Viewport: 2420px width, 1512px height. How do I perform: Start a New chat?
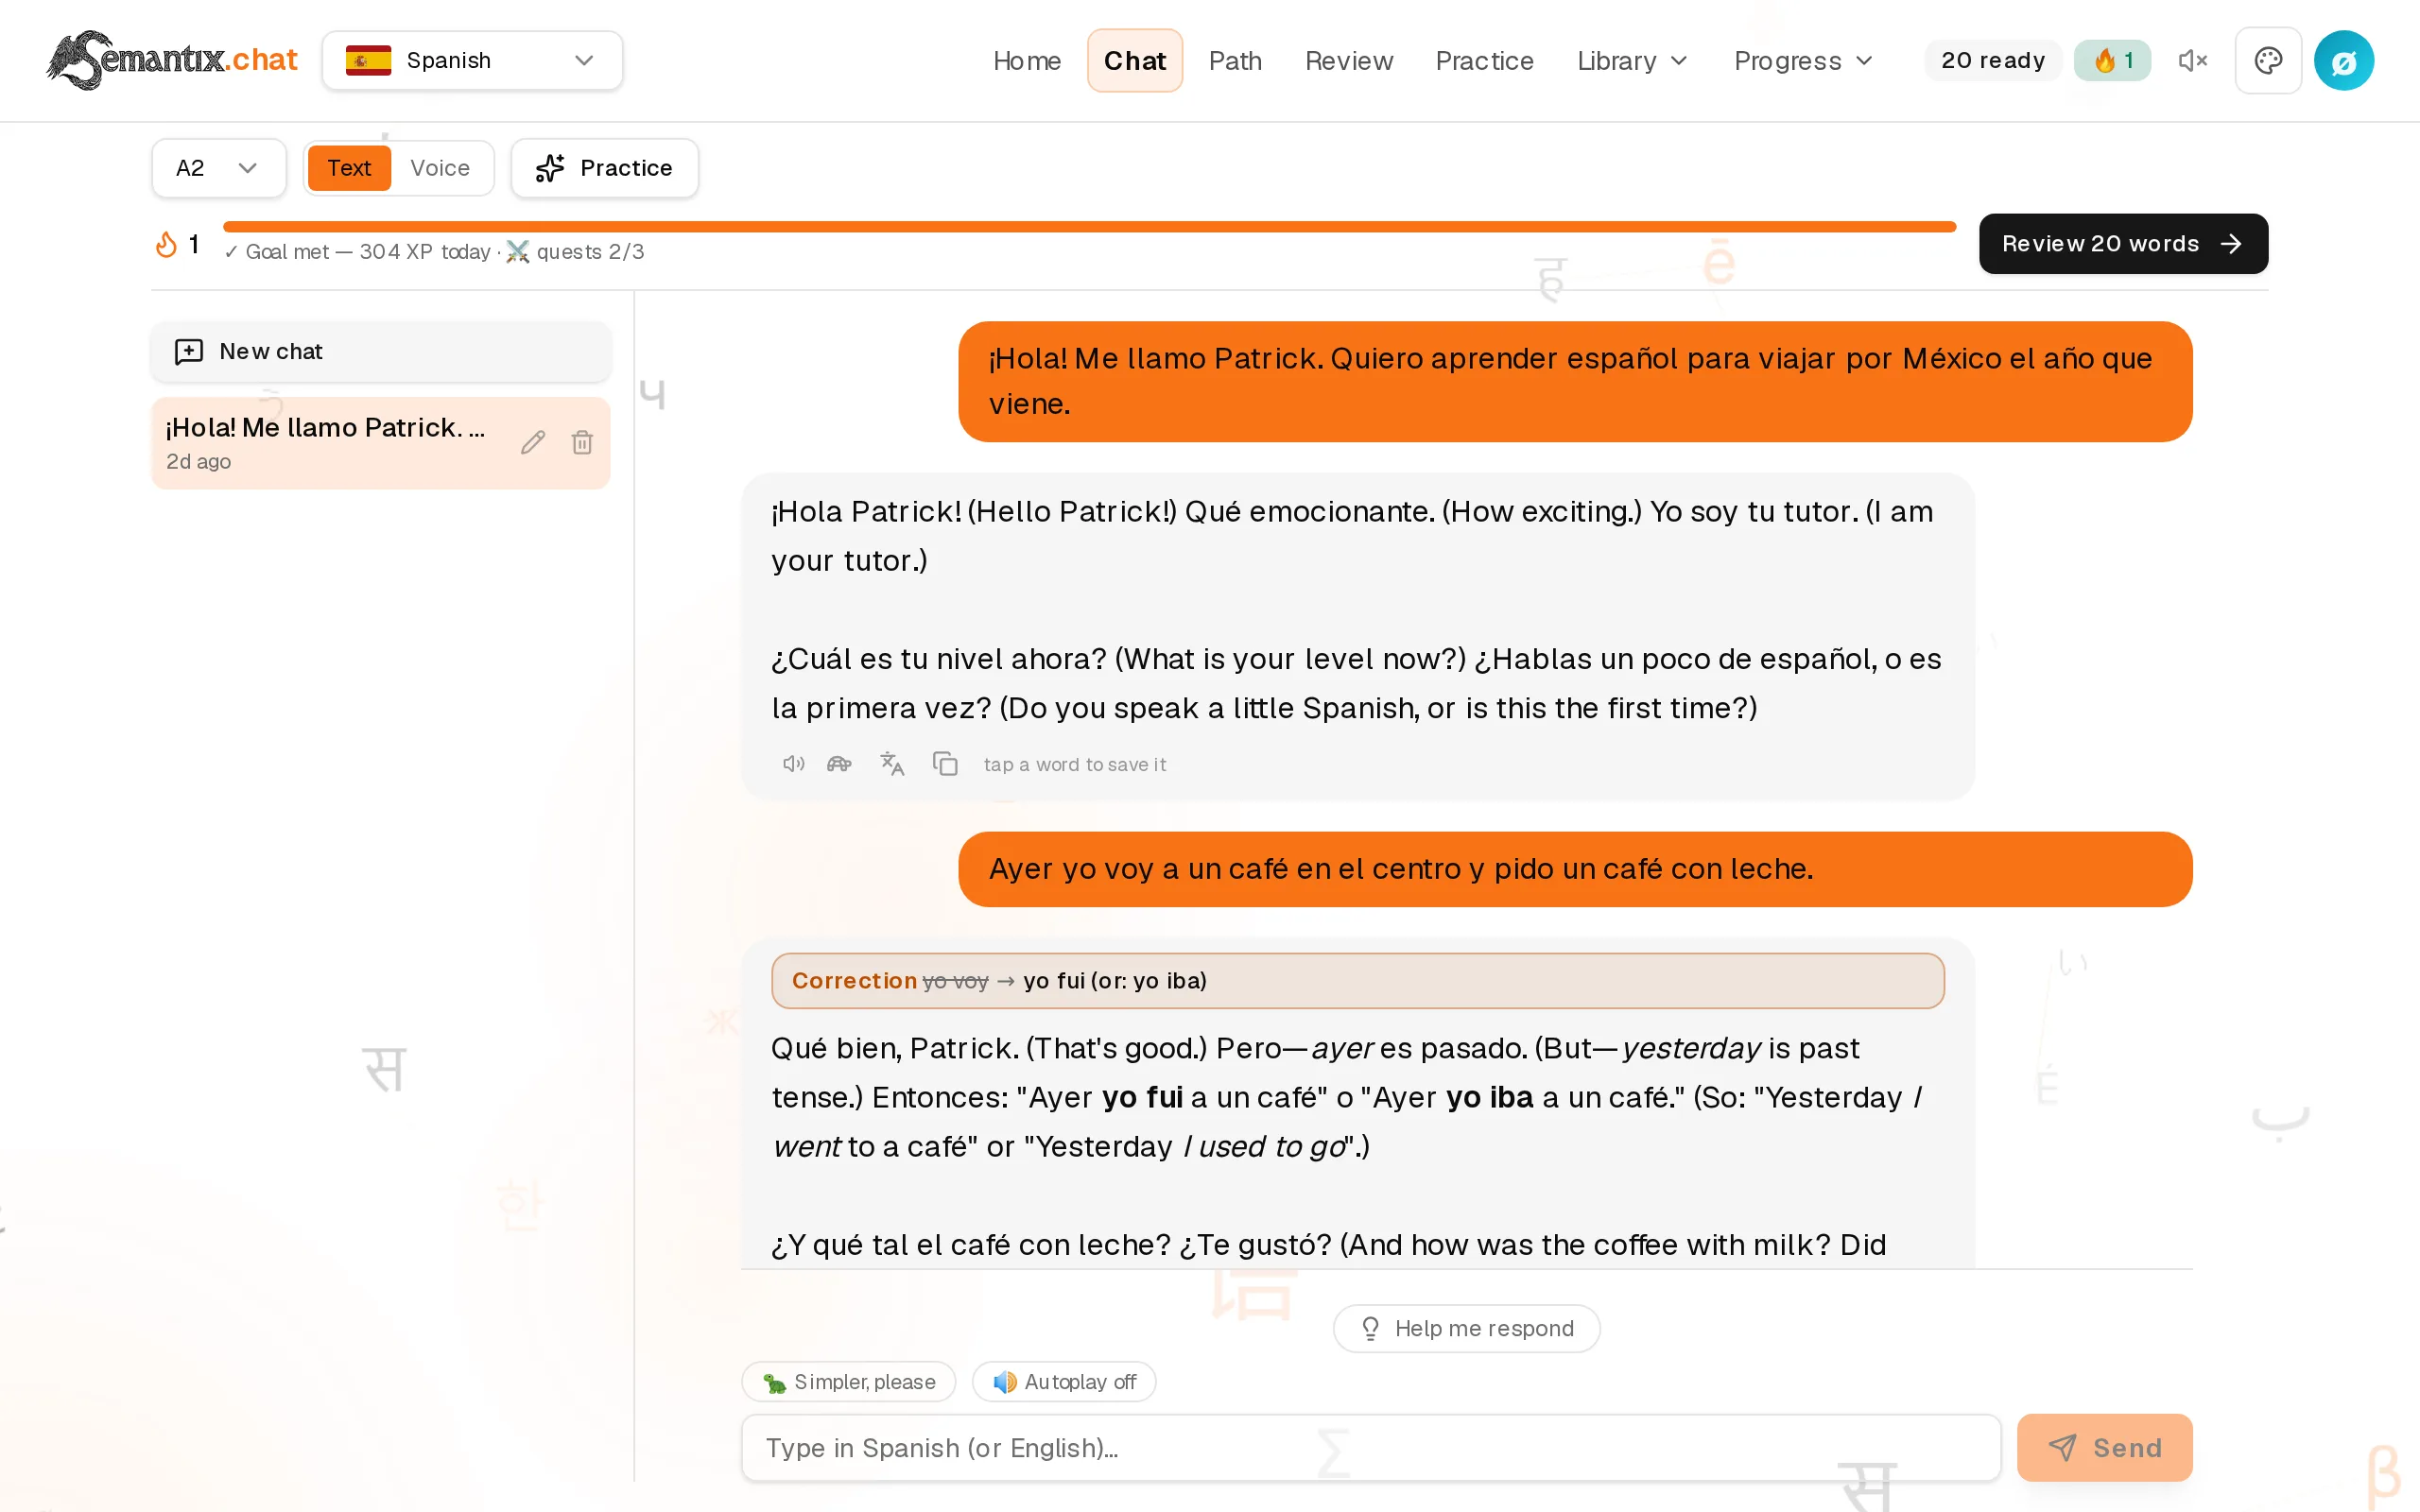click(x=380, y=351)
